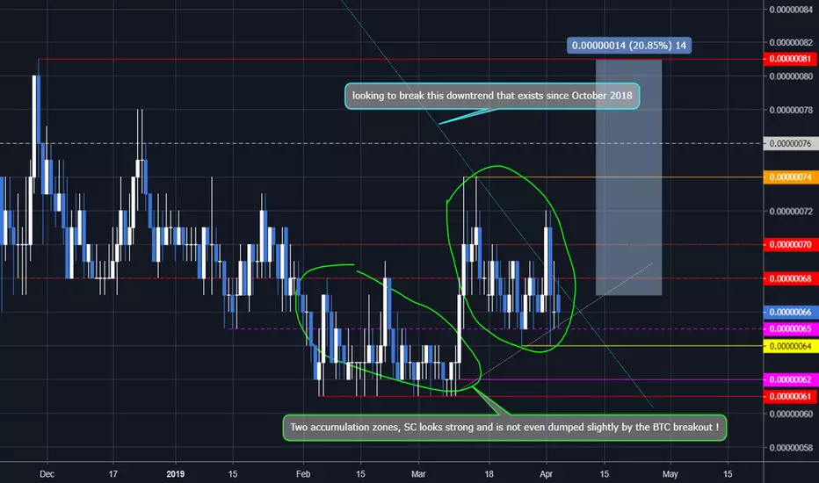
Task: Click the 20.85% price range measurement label
Action: [629, 46]
